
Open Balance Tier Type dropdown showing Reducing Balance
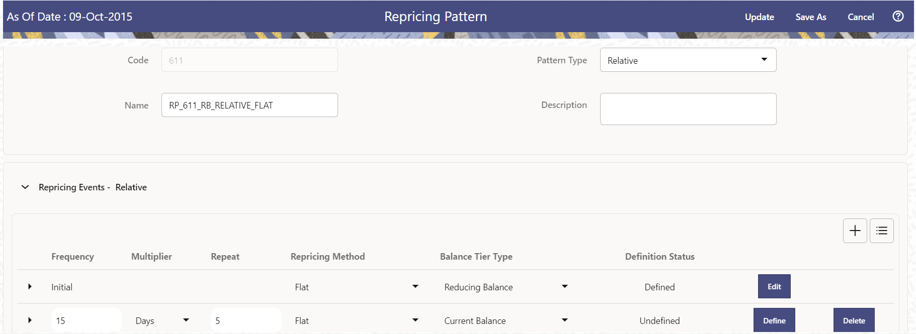coord(564,287)
